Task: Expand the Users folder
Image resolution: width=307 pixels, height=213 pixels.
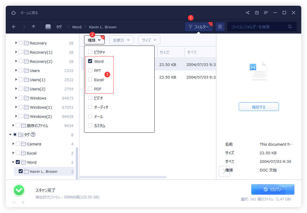Action: 16,70
